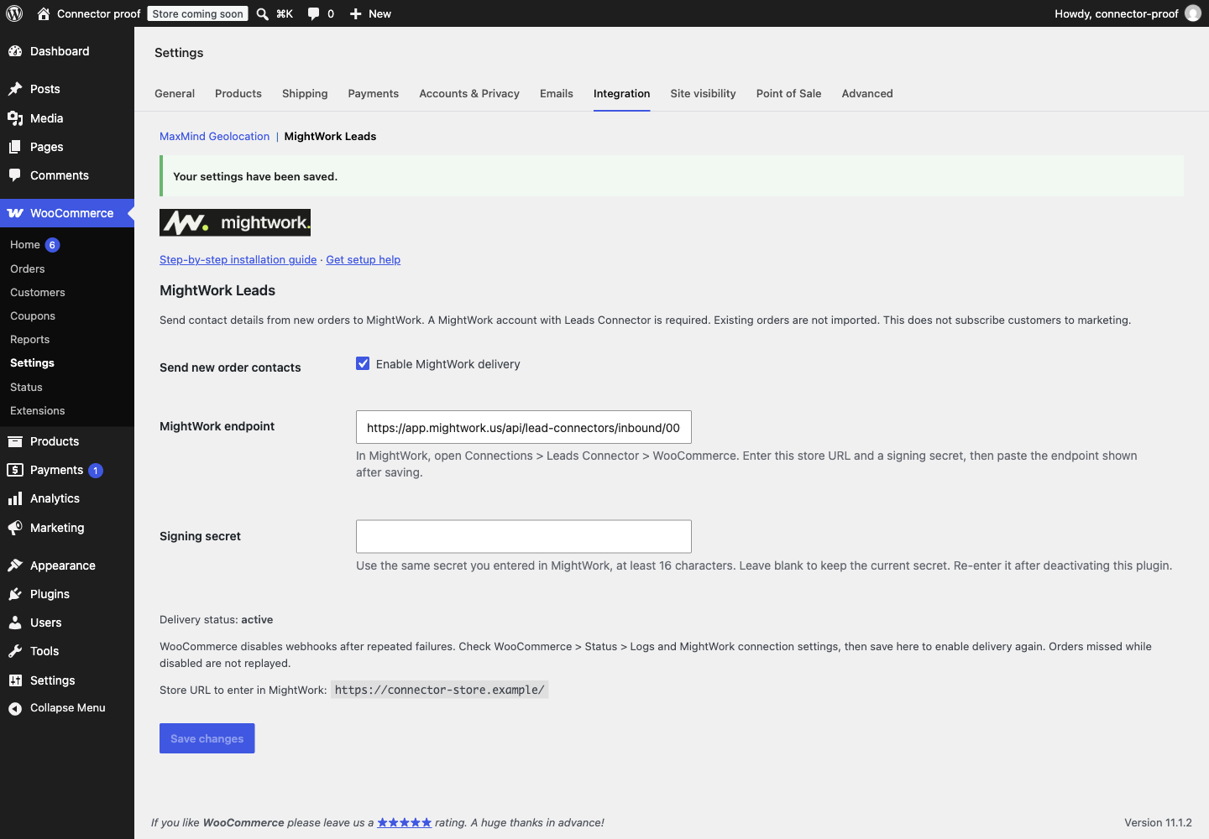
Task: Uncheck Enable MightWork delivery checkbox
Action: click(x=363, y=363)
